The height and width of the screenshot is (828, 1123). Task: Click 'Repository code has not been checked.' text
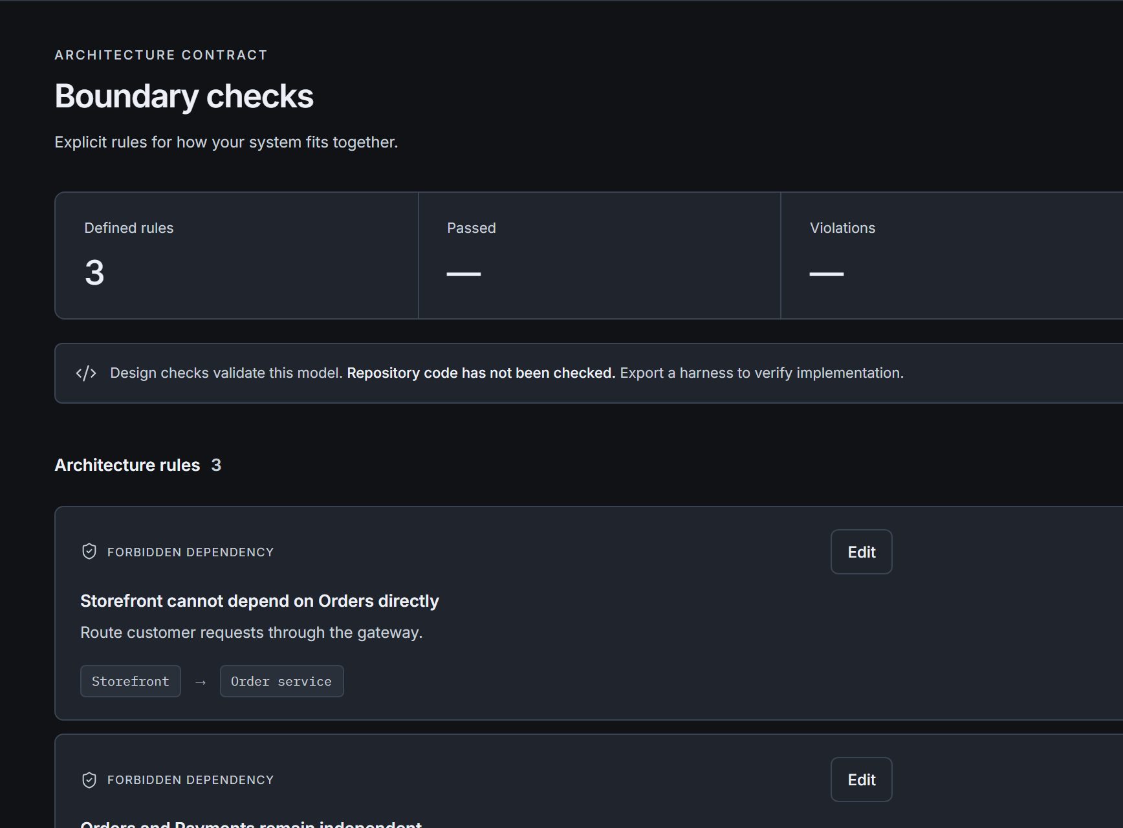click(x=481, y=373)
